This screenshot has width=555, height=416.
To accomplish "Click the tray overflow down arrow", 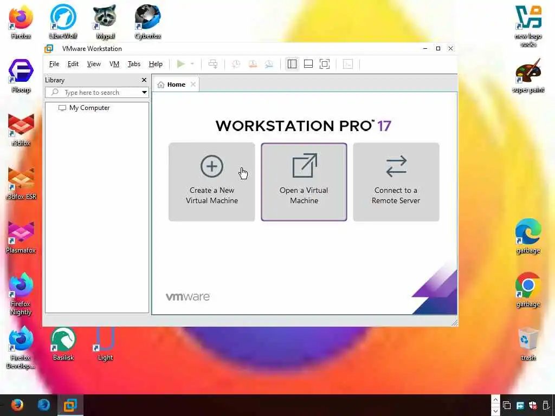I will (x=495, y=411).
